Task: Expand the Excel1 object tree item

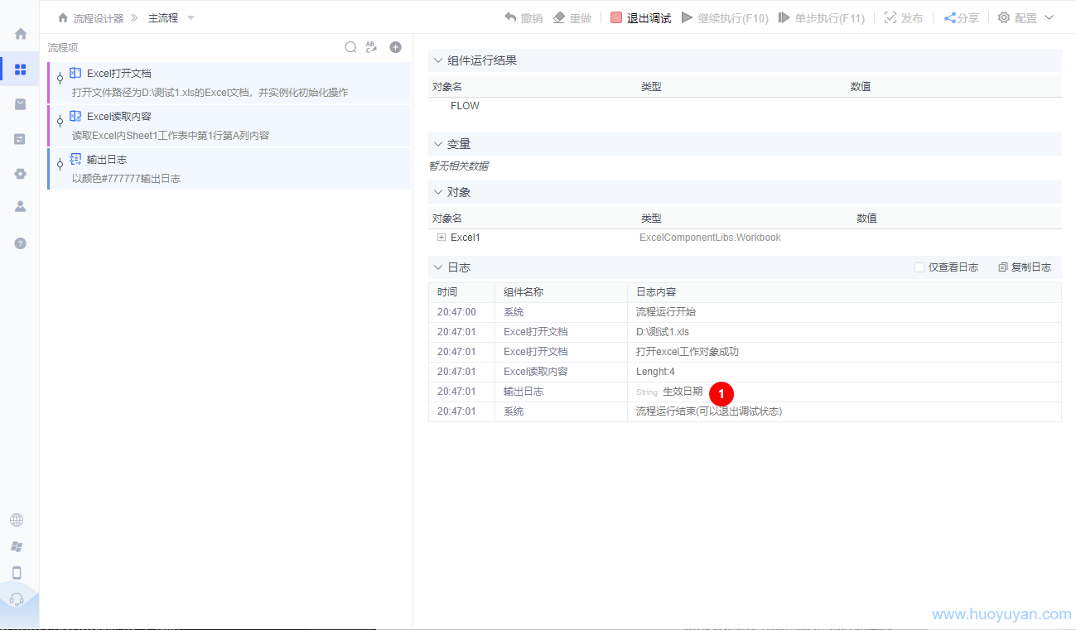Action: [441, 237]
